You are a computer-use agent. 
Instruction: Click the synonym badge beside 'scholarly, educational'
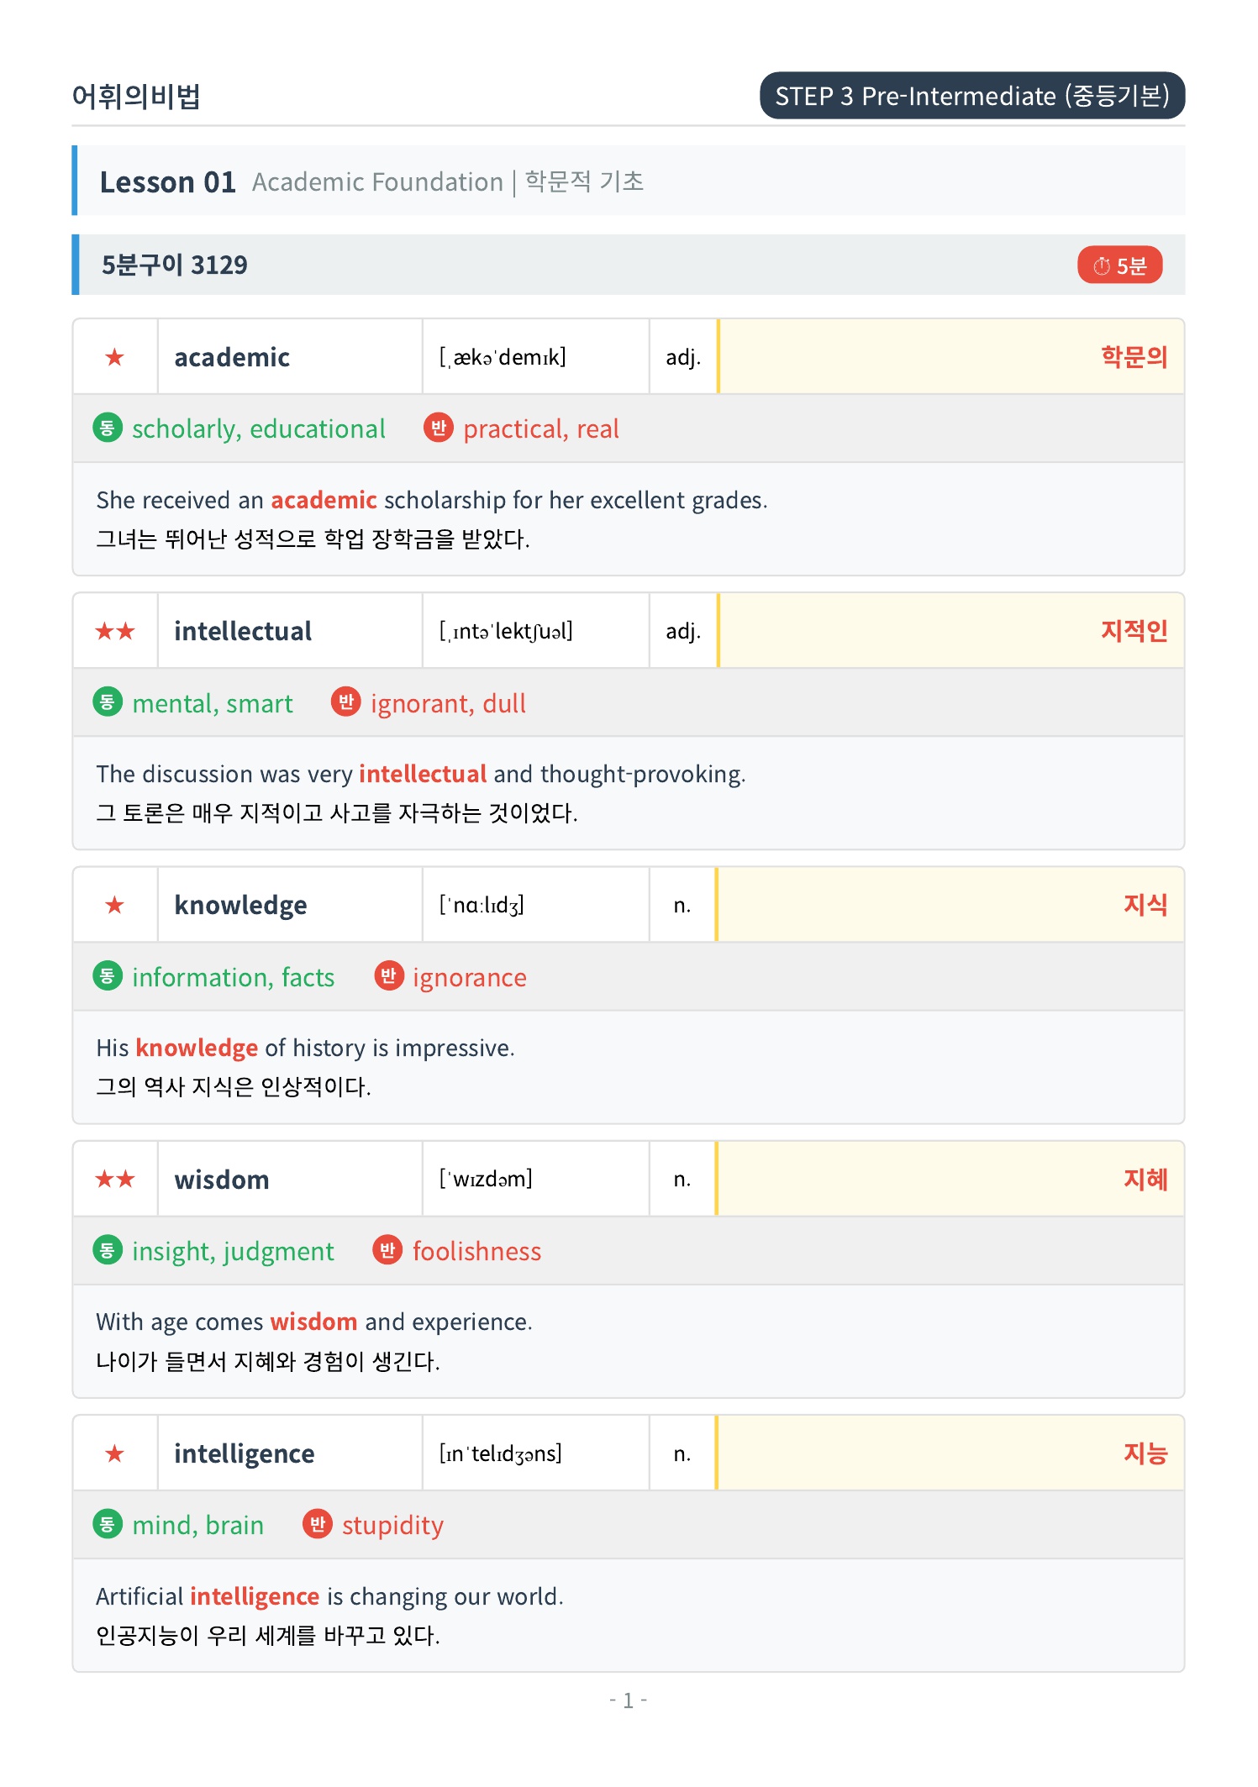tap(108, 428)
